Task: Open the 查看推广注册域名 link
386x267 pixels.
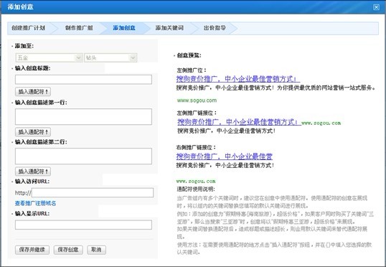Action: coord(35,203)
